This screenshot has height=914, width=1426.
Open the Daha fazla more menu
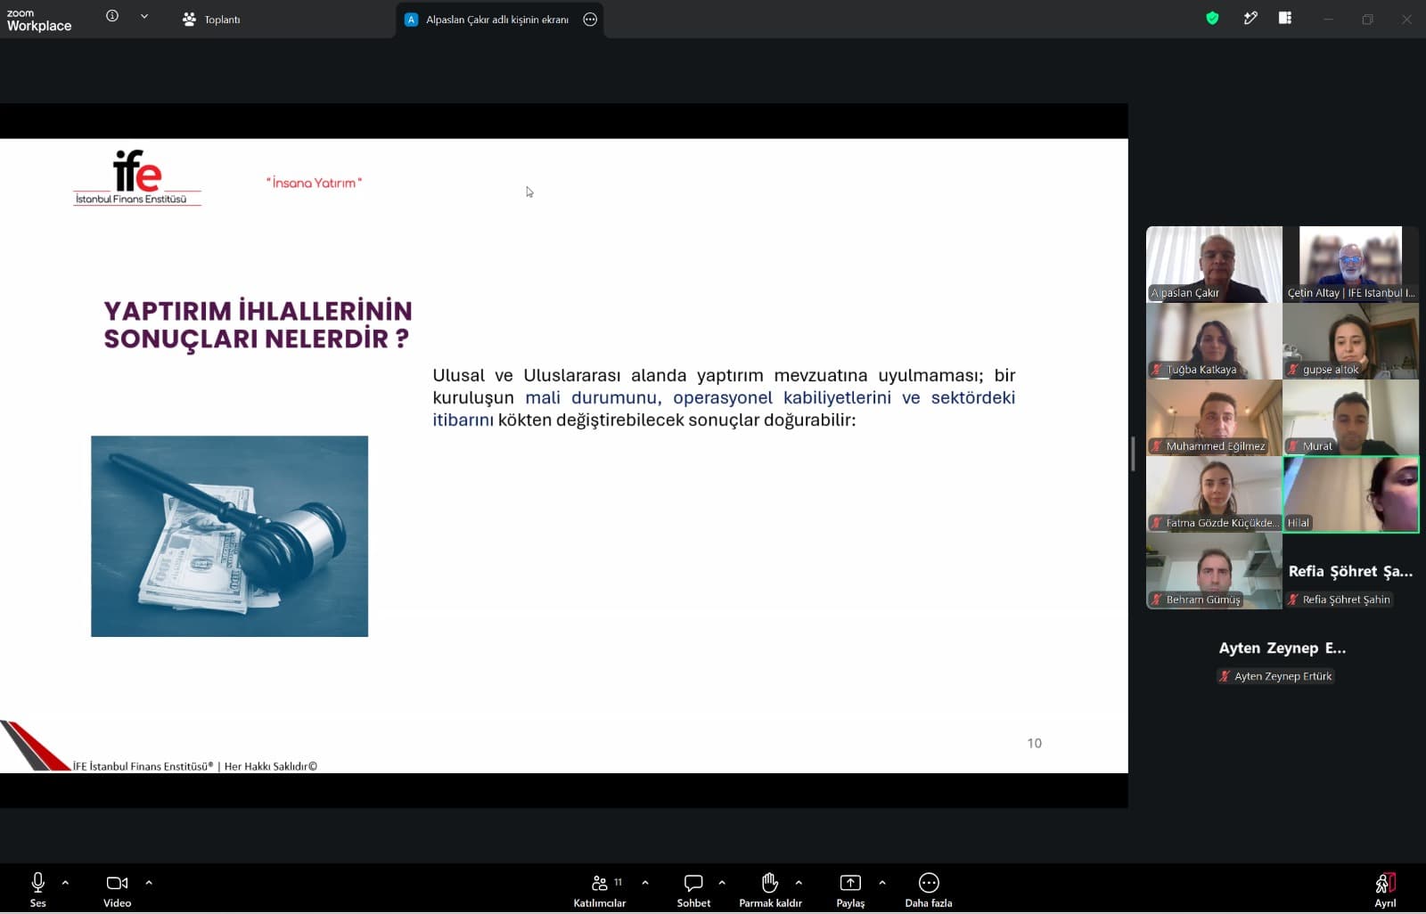(x=929, y=889)
